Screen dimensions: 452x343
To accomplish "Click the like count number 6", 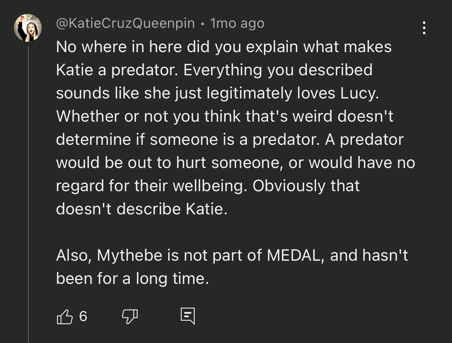I will pyautogui.click(x=83, y=317).
